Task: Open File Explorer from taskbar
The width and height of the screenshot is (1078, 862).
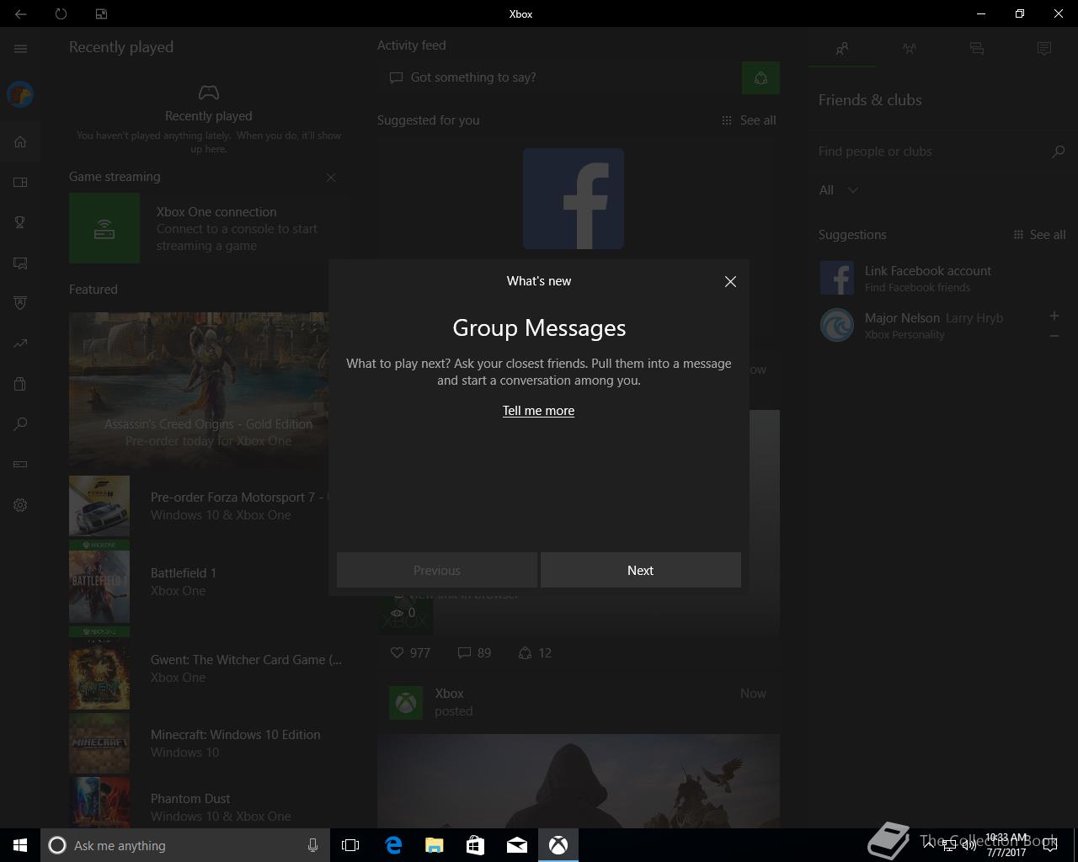Action: 435,845
